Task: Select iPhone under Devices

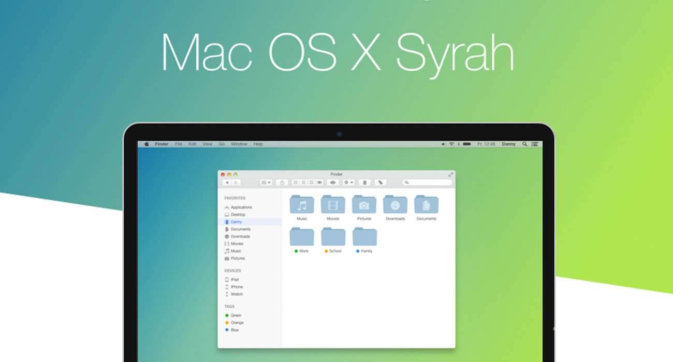Action: click(233, 287)
